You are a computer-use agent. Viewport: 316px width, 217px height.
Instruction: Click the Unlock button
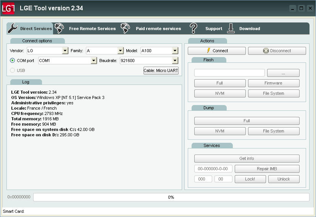[x=284, y=179]
